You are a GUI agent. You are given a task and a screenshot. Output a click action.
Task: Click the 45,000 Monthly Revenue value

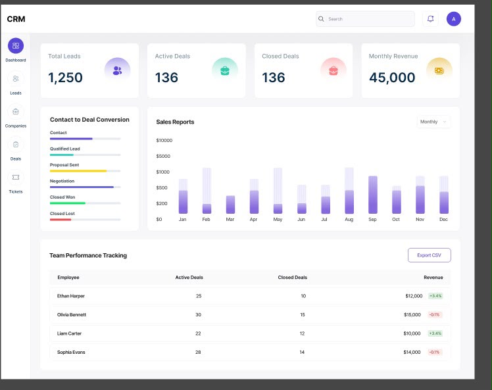pyautogui.click(x=392, y=78)
